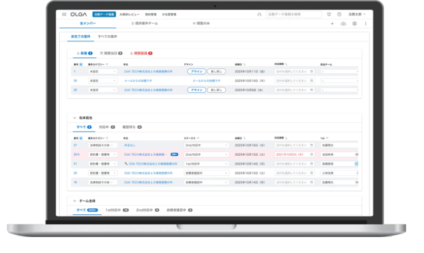Select the 期限超過 tab
Image resolution: width=424 pixels, height=253 pixels.
[x=141, y=53]
